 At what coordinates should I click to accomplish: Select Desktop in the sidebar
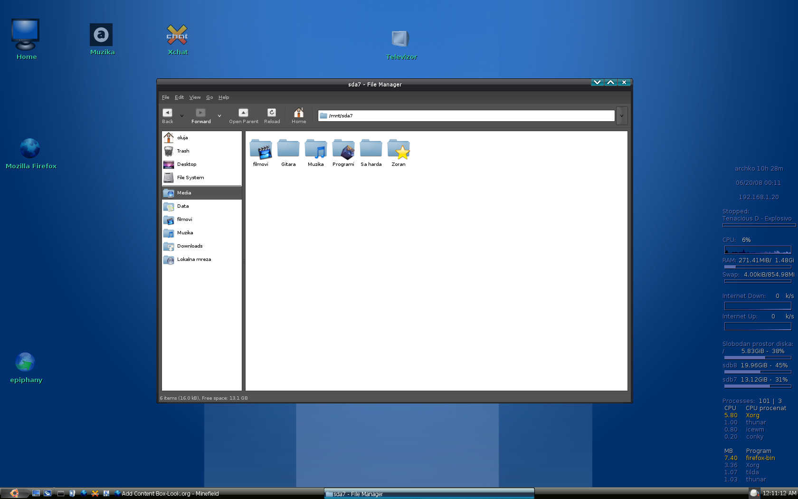(x=202, y=164)
